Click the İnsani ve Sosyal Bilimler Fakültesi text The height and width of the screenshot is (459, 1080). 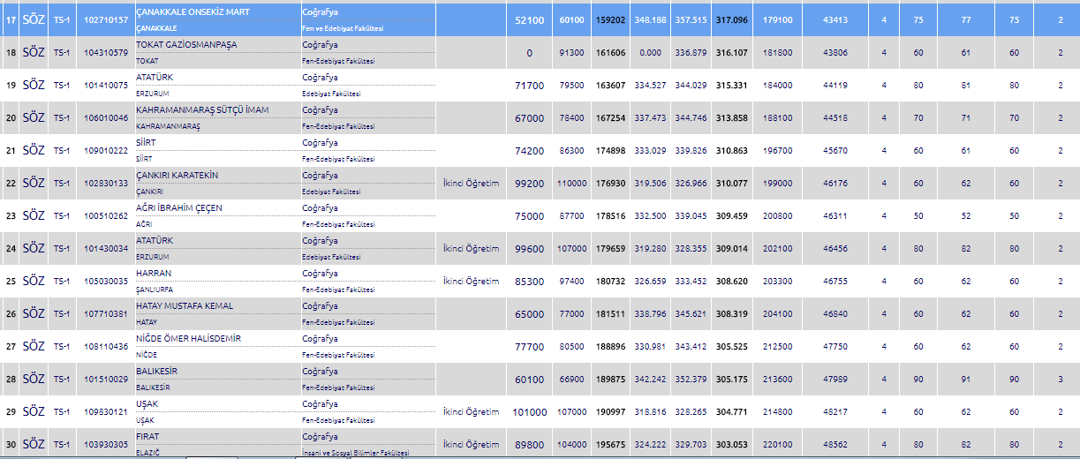(x=356, y=452)
